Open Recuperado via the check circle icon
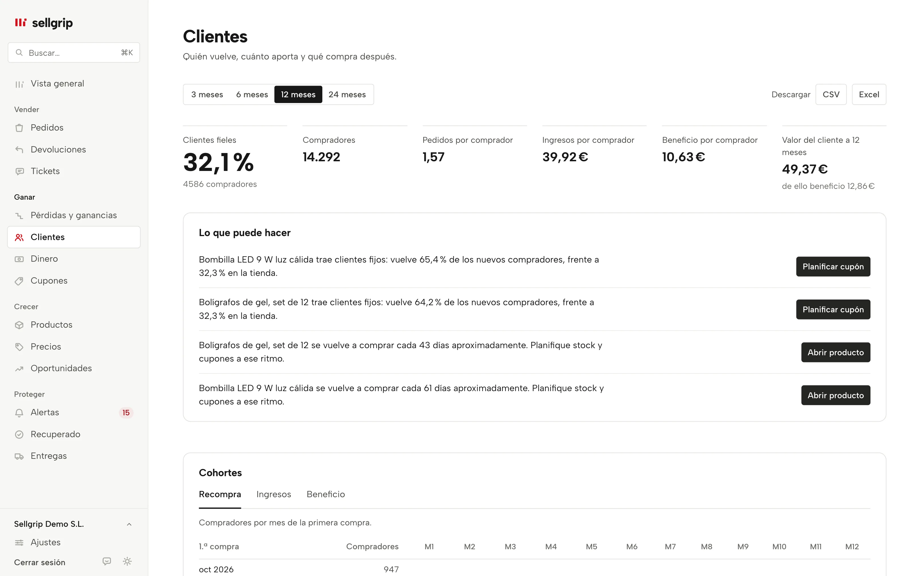 [19, 434]
